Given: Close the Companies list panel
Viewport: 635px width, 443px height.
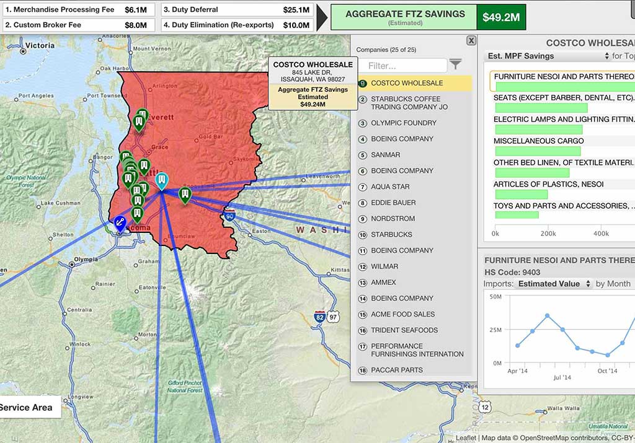Looking at the screenshot, I should coord(471,40).
